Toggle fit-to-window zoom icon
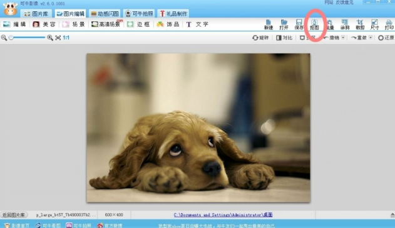The width and height of the screenshot is (395, 228). coord(58,37)
